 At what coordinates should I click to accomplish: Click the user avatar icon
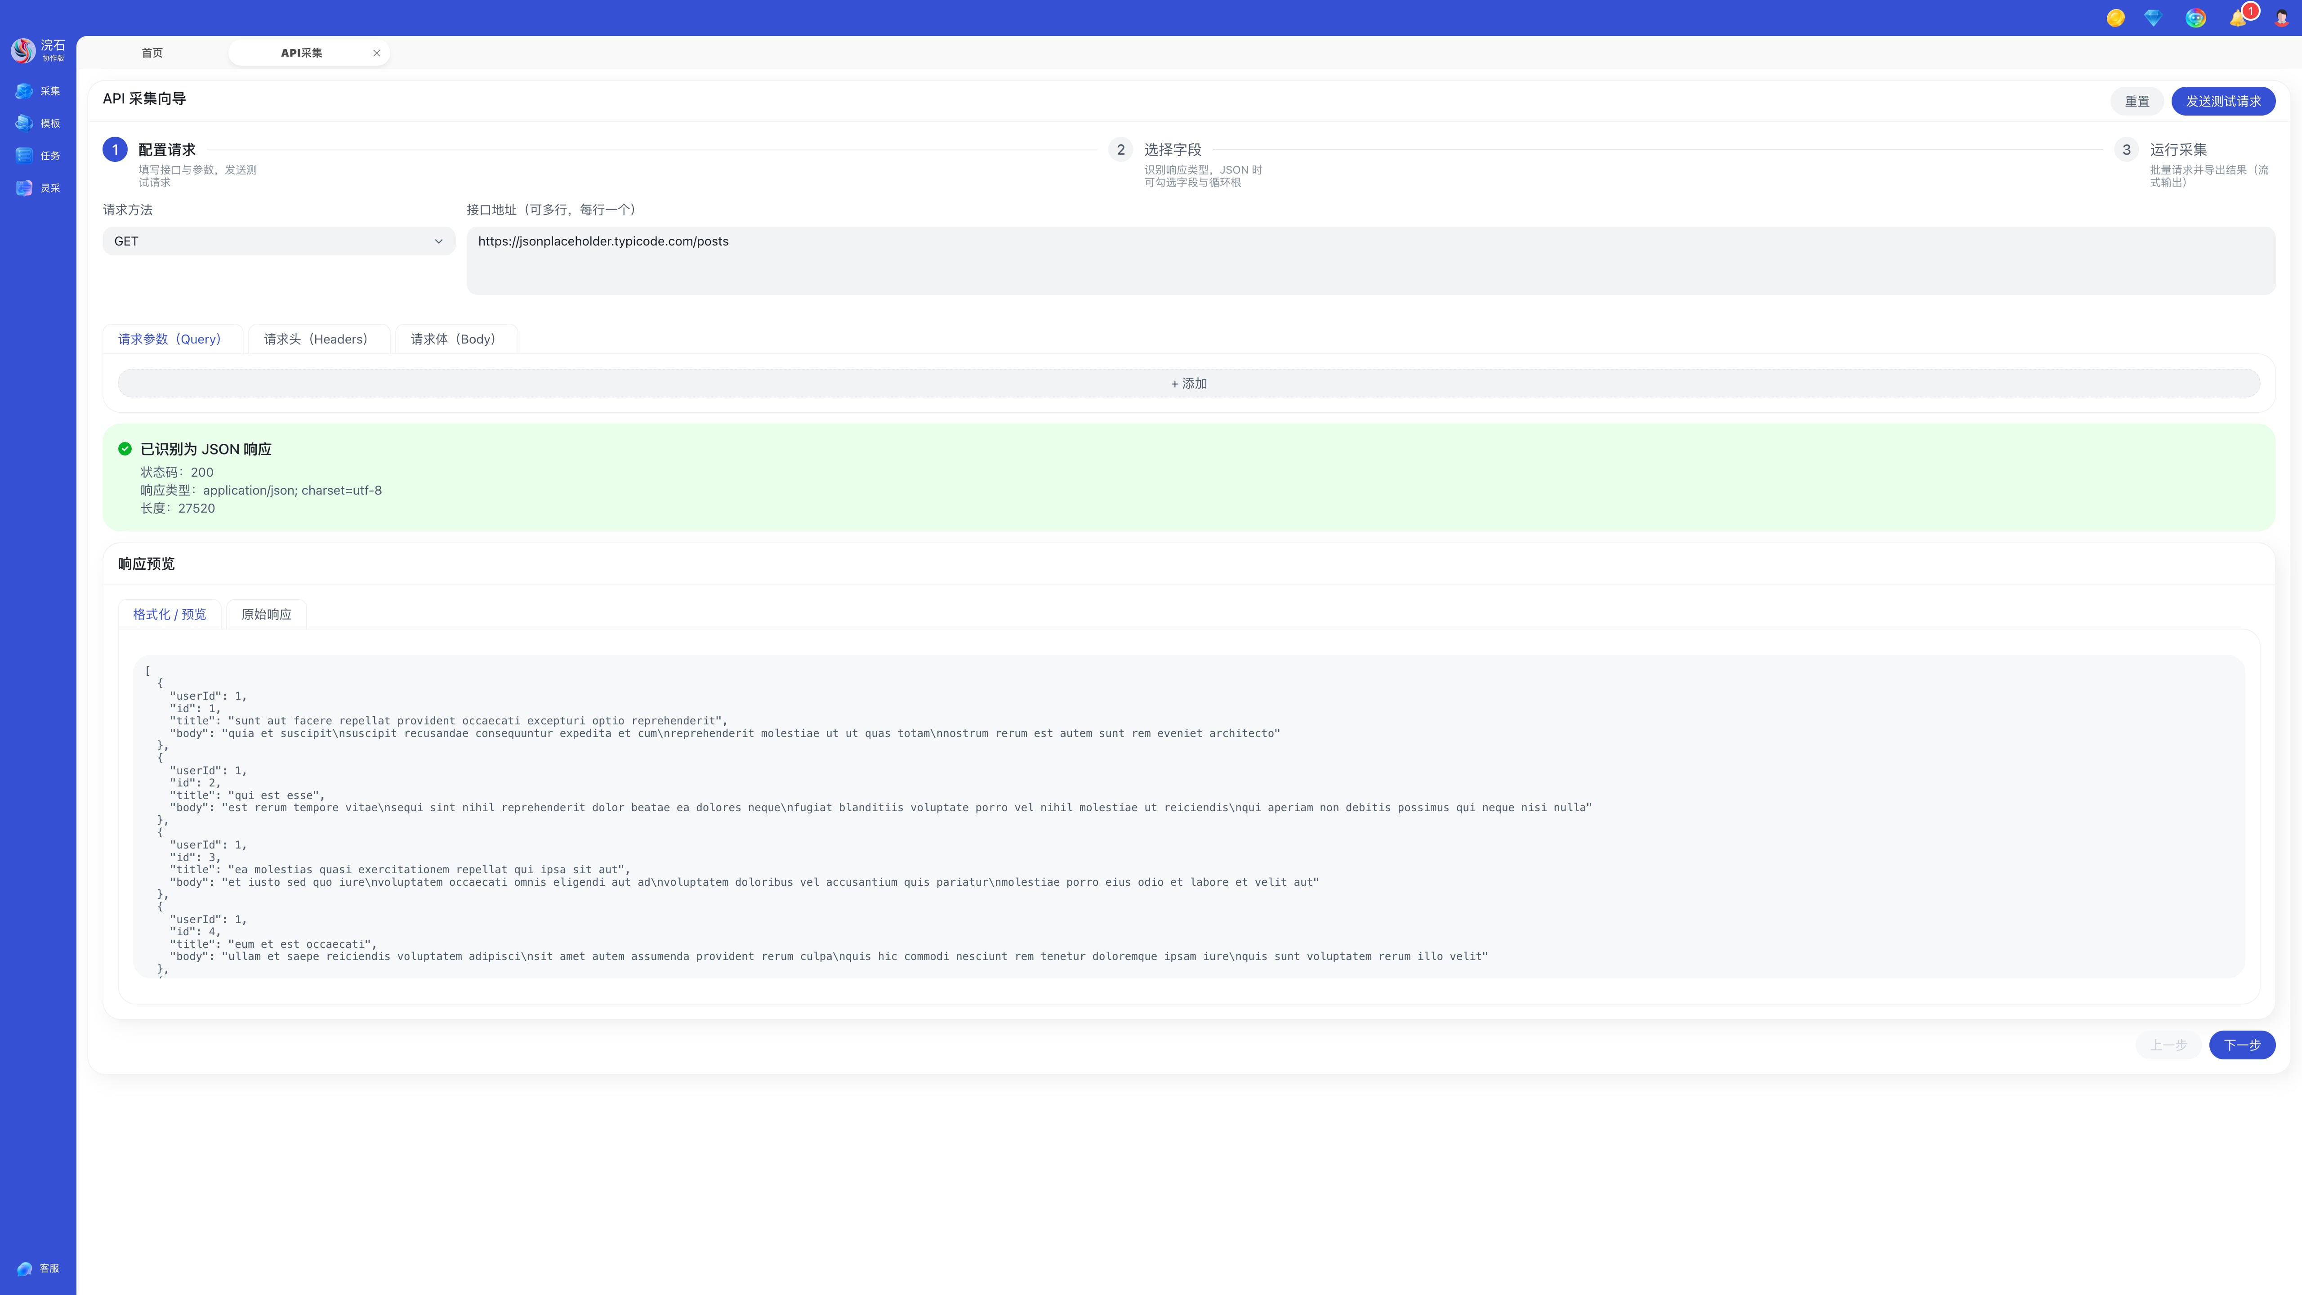coord(2281,18)
